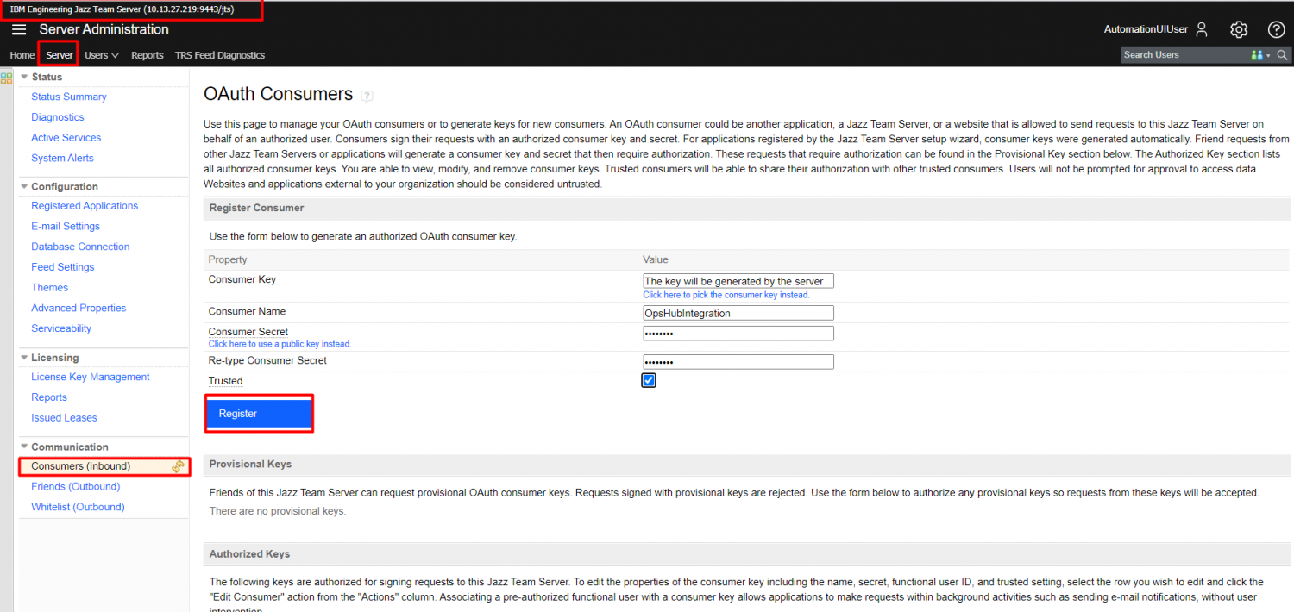Click link to pick the consumer key instead
Image resolution: width=1294 pixels, height=612 pixels.
click(x=726, y=295)
